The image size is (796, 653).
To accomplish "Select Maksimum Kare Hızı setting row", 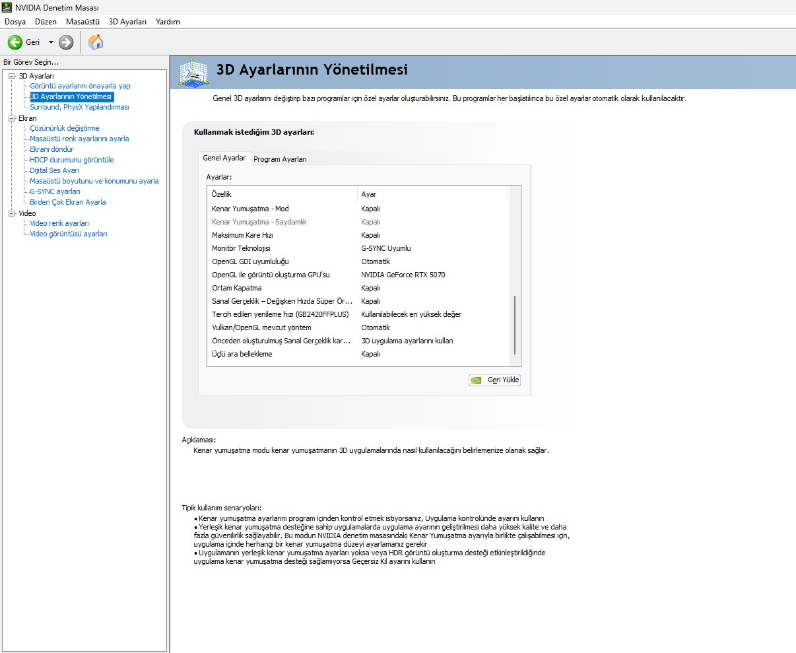I will [x=358, y=235].
